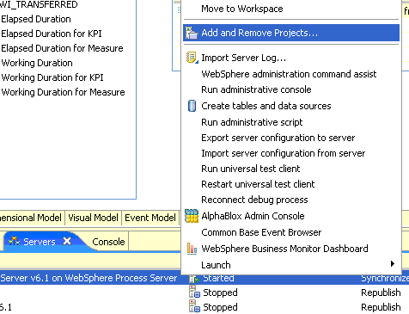Viewport: 409px width, 314px height.
Task: Select Run administrative console
Action: 291,89
